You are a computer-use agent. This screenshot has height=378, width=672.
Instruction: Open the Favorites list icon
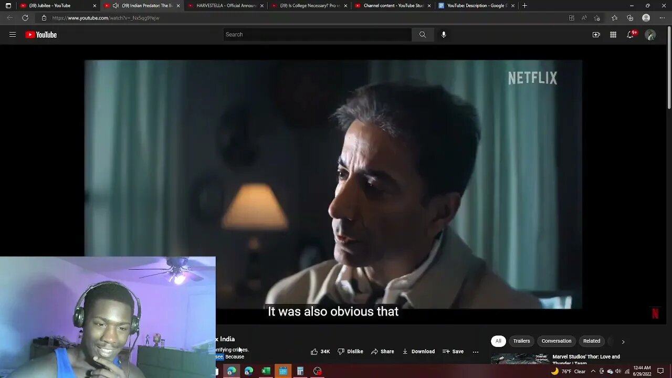(x=614, y=18)
